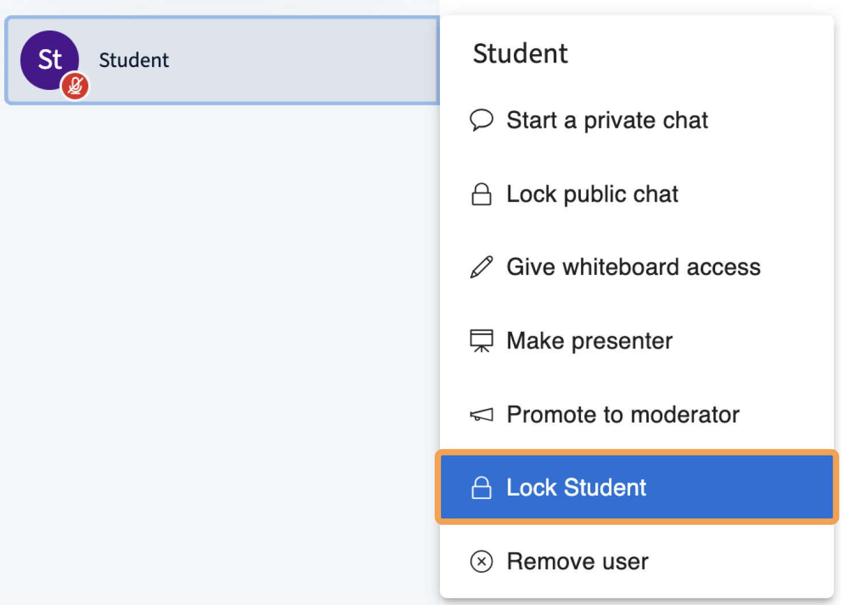The height and width of the screenshot is (605, 843).
Task: Click the purple St avatar
Action: click(46, 56)
